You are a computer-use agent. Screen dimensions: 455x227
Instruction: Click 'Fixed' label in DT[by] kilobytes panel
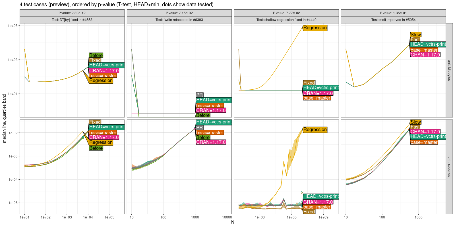[x=95, y=60]
